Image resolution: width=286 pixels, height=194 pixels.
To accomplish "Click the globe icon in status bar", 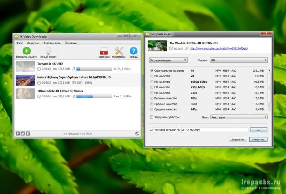I will 137,133.
